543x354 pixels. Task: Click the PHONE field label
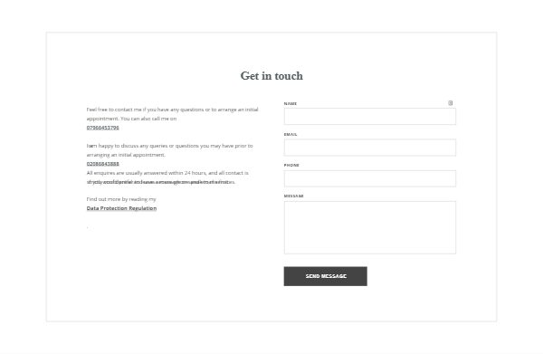click(x=291, y=165)
